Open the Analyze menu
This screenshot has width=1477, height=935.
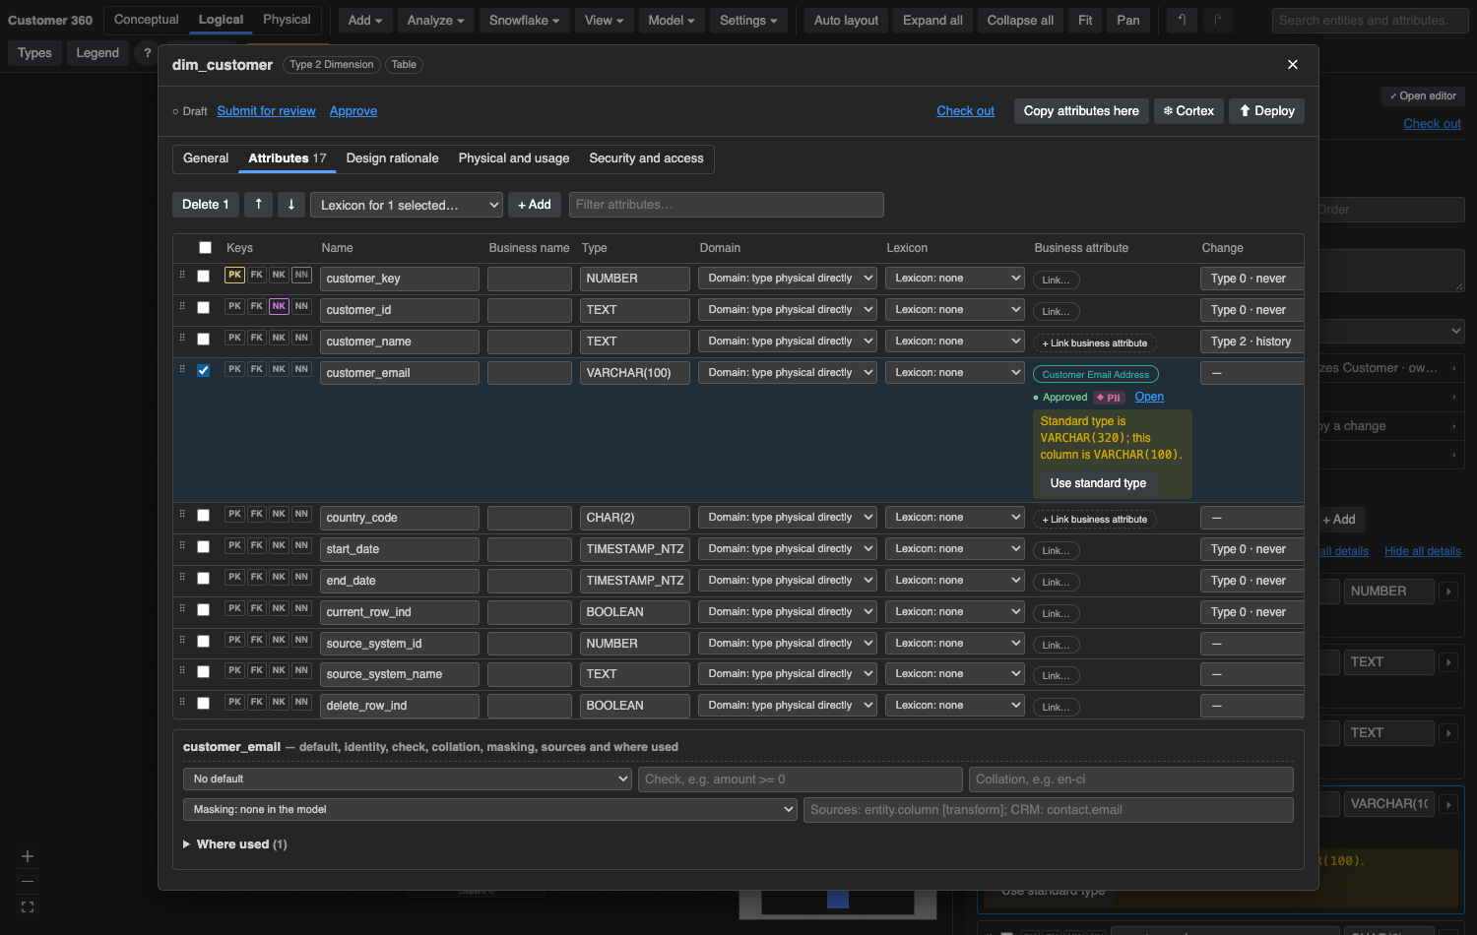435,20
